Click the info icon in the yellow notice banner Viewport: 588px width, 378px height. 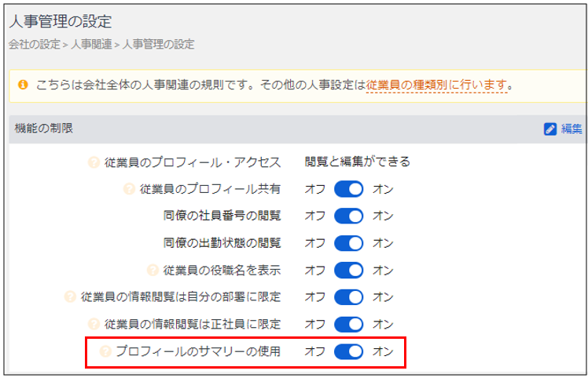(x=23, y=83)
